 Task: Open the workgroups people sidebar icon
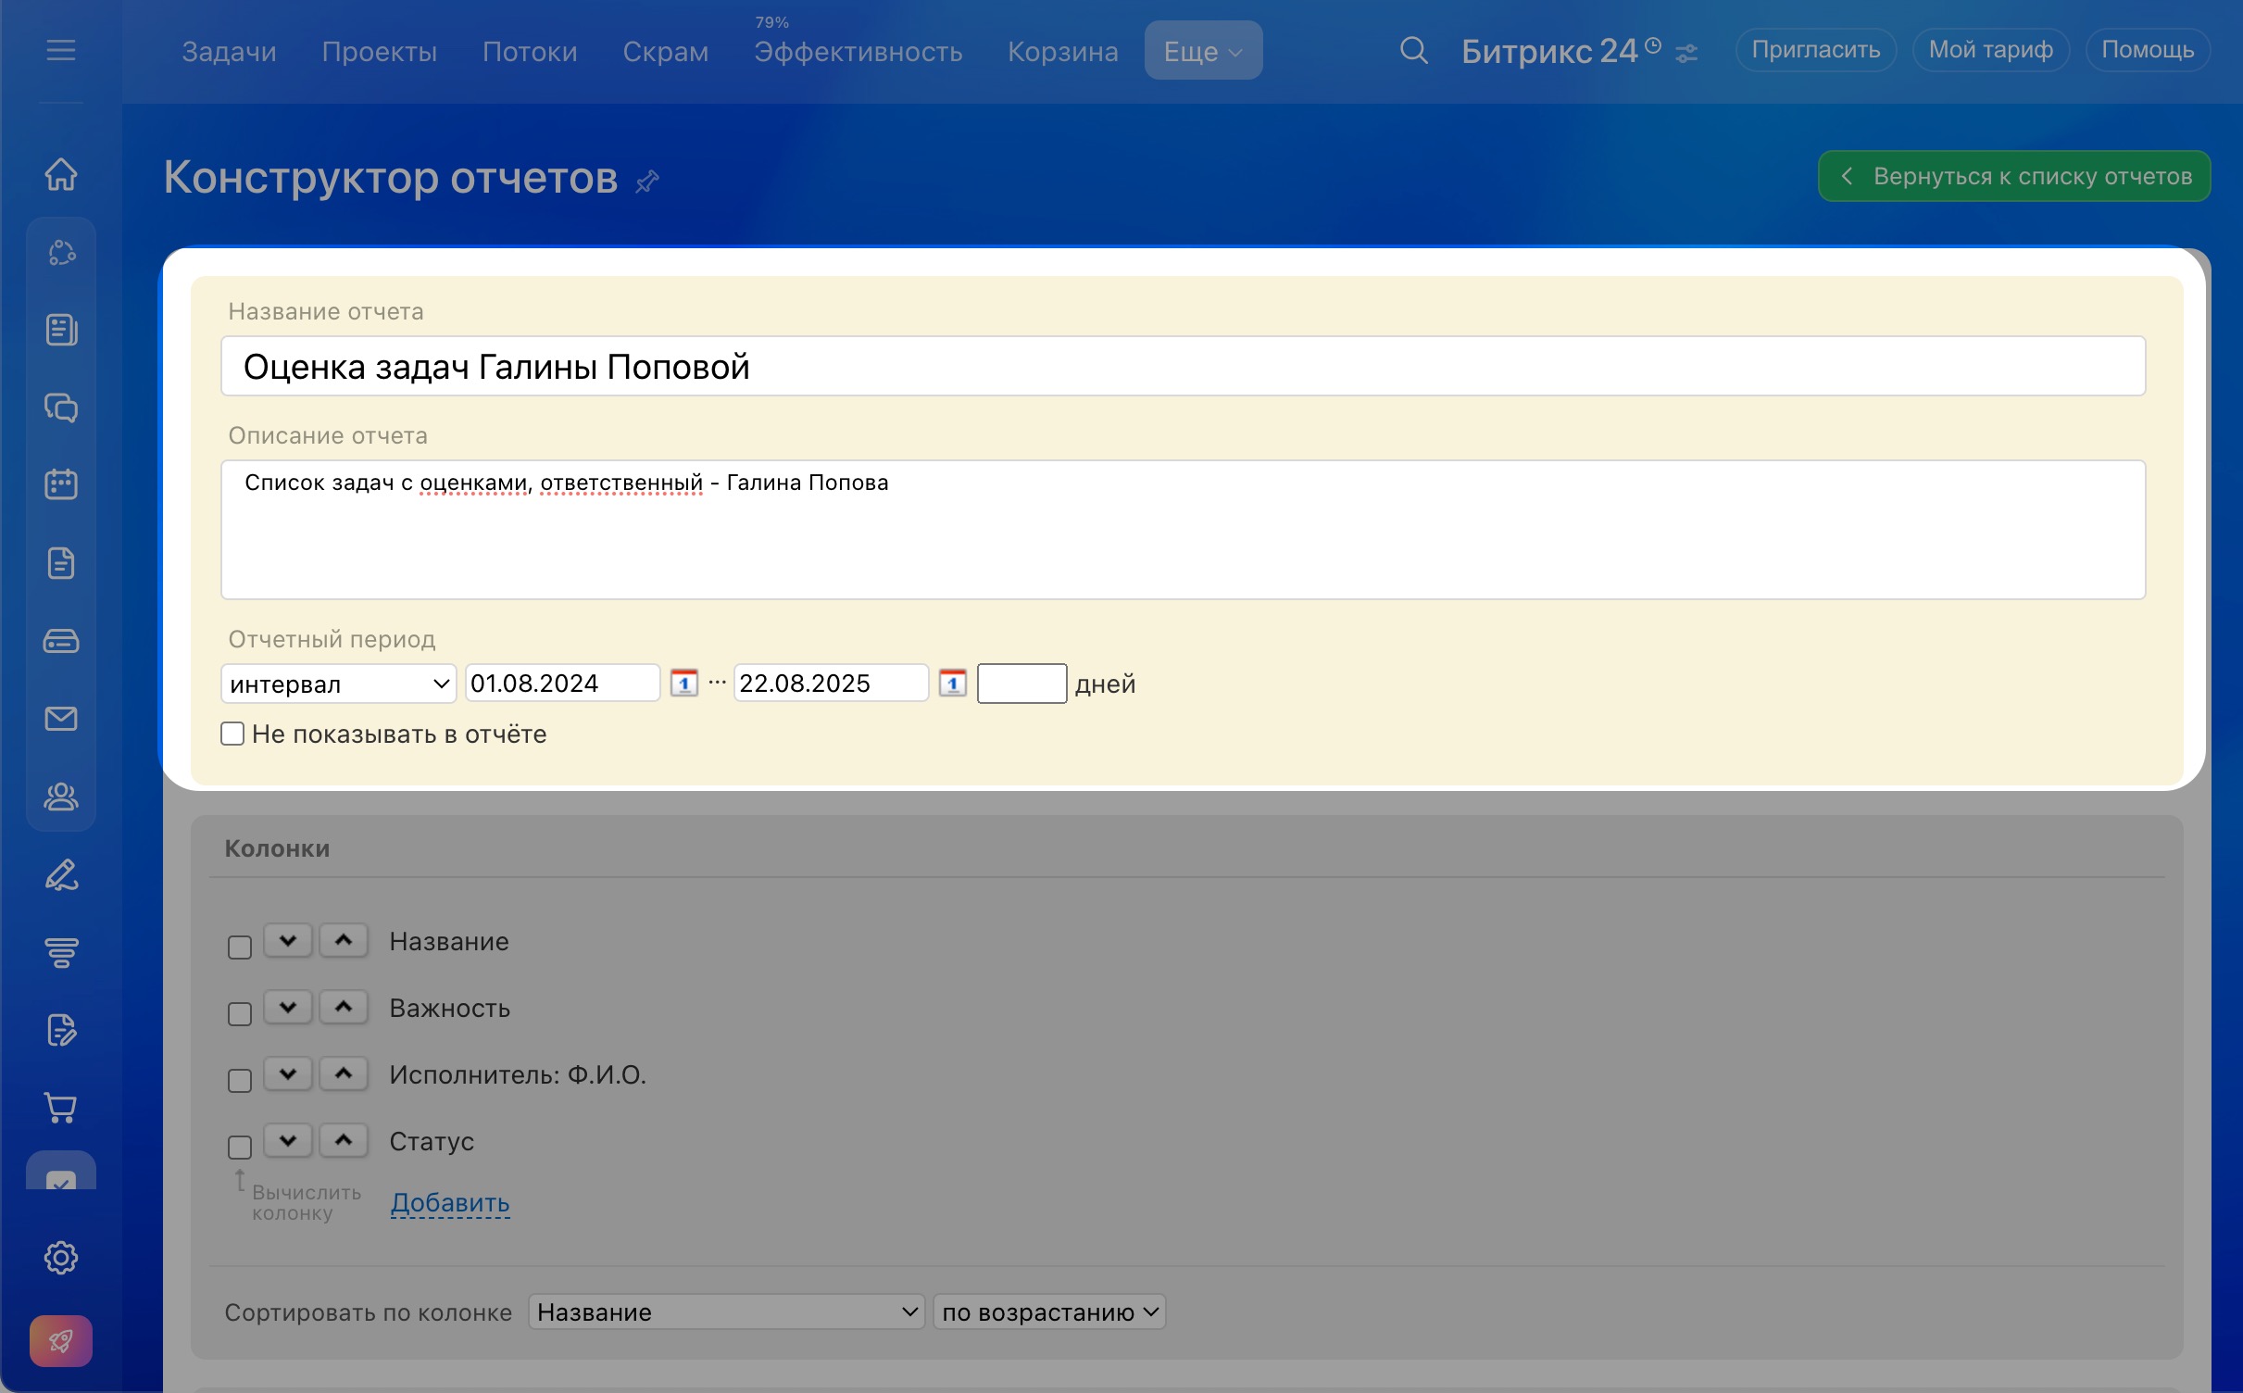point(61,797)
